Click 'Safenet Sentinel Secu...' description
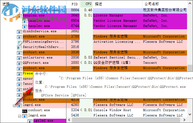Screen dimensions: 193x123 pos(117,58)
